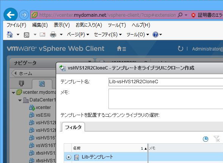Select the vcenter VM in tree
The image size is (223, 163).
click(43, 108)
